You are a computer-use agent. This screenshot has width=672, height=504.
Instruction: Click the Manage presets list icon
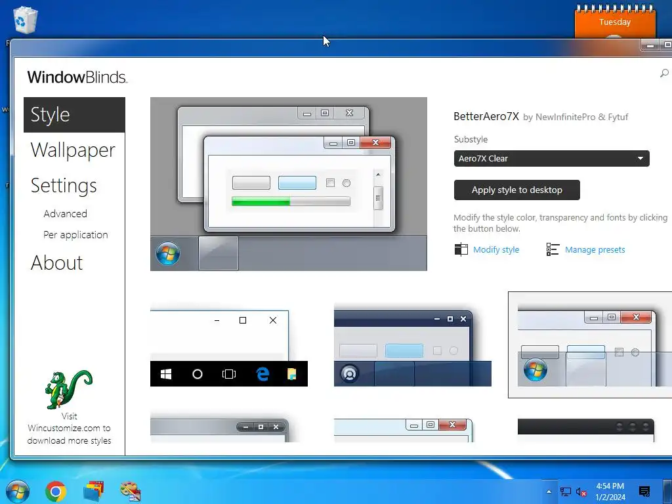(x=553, y=249)
